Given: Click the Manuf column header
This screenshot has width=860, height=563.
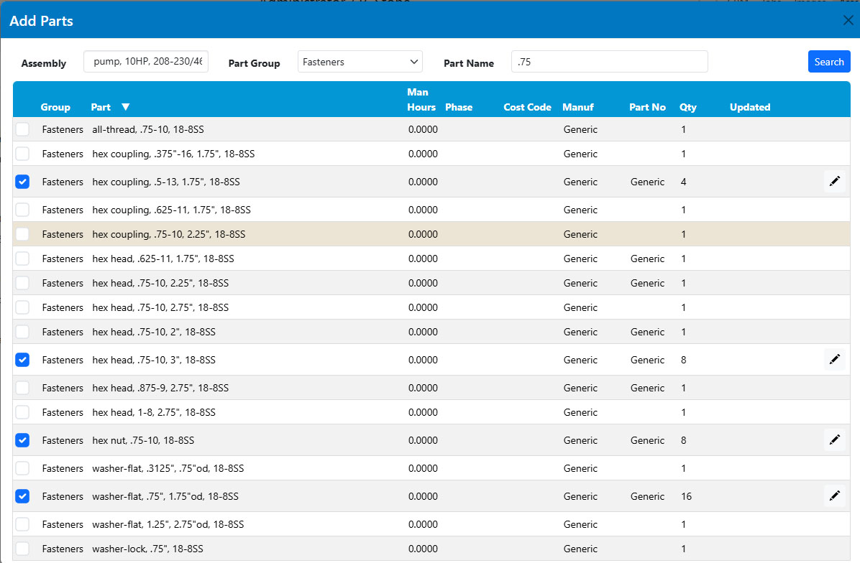Looking at the screenshot, I should (x=577, y=107).
